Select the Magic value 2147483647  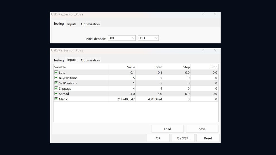pyautogui.click(x=122, y=99)
